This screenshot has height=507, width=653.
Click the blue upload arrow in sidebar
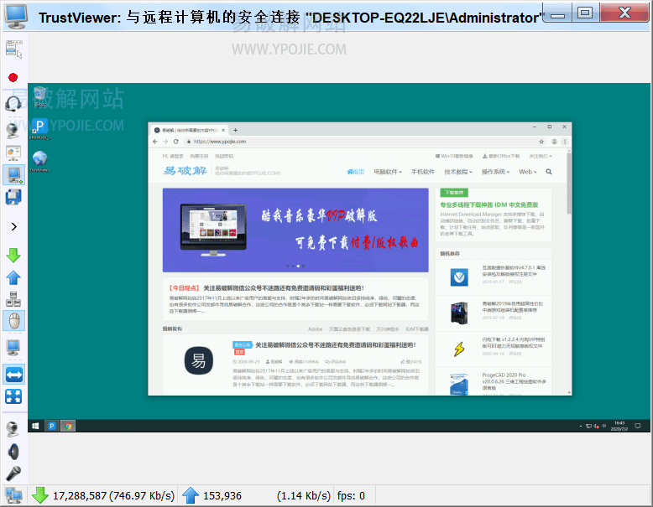pos(13,277)
